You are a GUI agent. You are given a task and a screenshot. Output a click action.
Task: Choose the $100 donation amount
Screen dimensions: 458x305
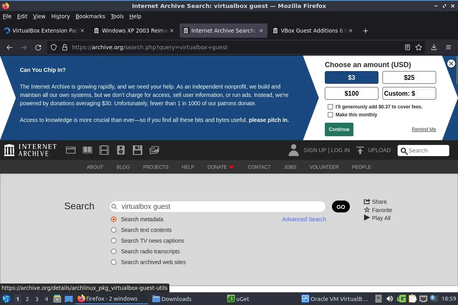click(x=351, y=93)
